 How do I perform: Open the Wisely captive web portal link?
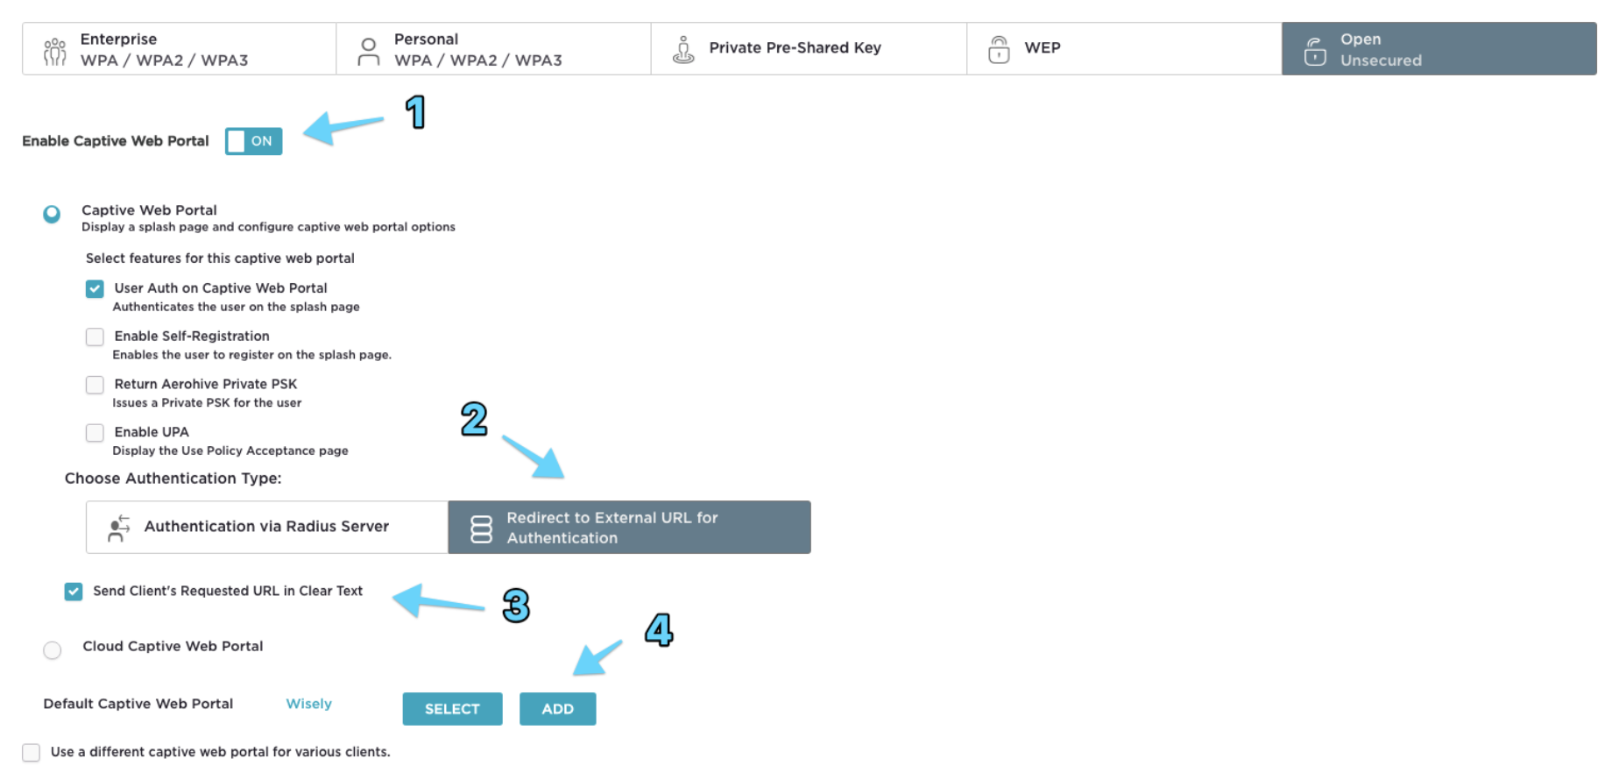308,704
